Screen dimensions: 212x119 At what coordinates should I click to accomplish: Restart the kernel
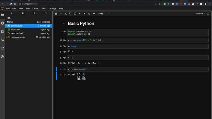pos(89,14)
